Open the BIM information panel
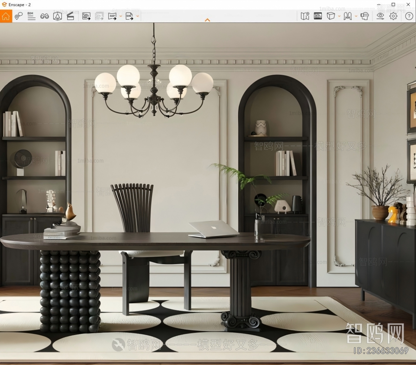416x365 pixels. pos(31,16)
